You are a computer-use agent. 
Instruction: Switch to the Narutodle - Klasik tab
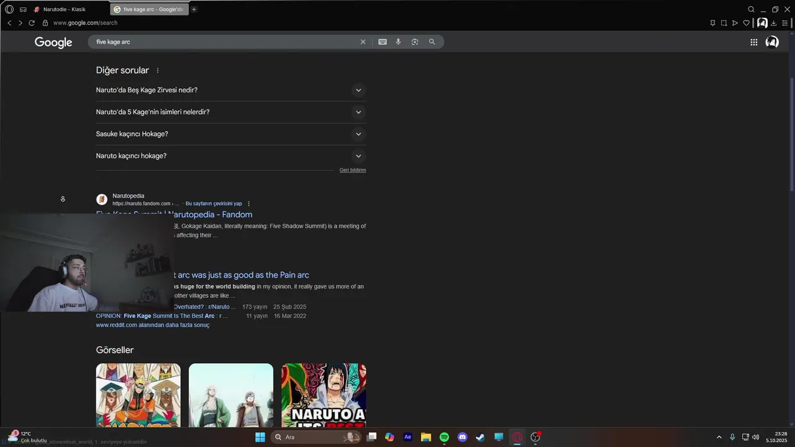click(x=70, y=9)
